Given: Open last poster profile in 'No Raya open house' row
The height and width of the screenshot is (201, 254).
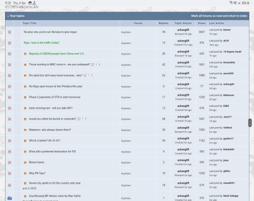Looking at the screenshot, I should (x=229, y=84).
